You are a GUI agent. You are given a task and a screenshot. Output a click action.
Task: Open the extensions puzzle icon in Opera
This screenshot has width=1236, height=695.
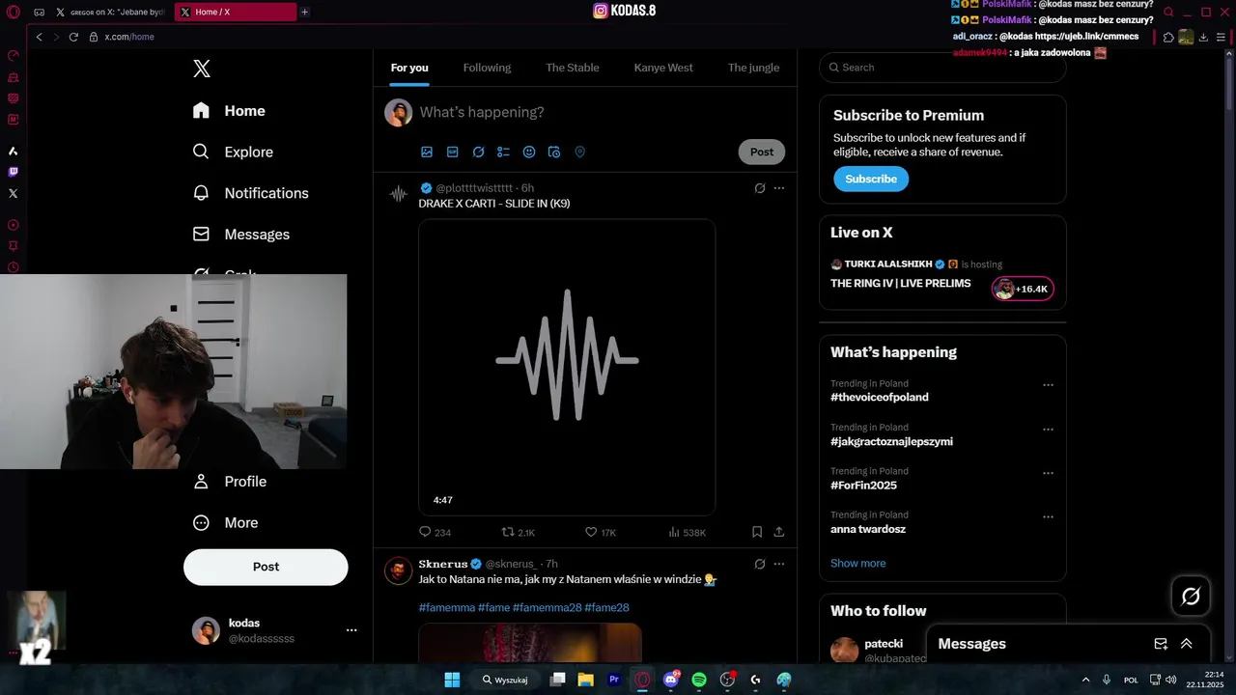pos(1168,37)
